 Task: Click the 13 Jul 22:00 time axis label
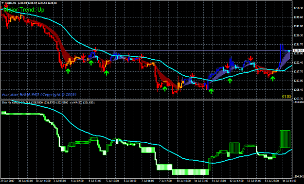(271, 181)
